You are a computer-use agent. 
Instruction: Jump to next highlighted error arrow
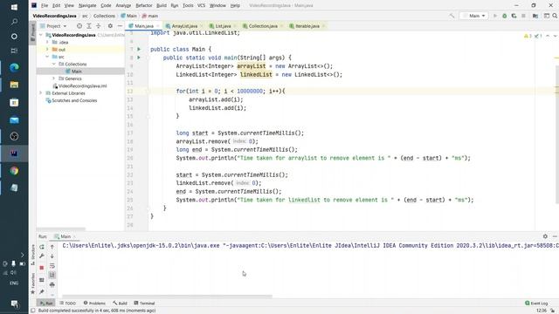click(555, 36)
